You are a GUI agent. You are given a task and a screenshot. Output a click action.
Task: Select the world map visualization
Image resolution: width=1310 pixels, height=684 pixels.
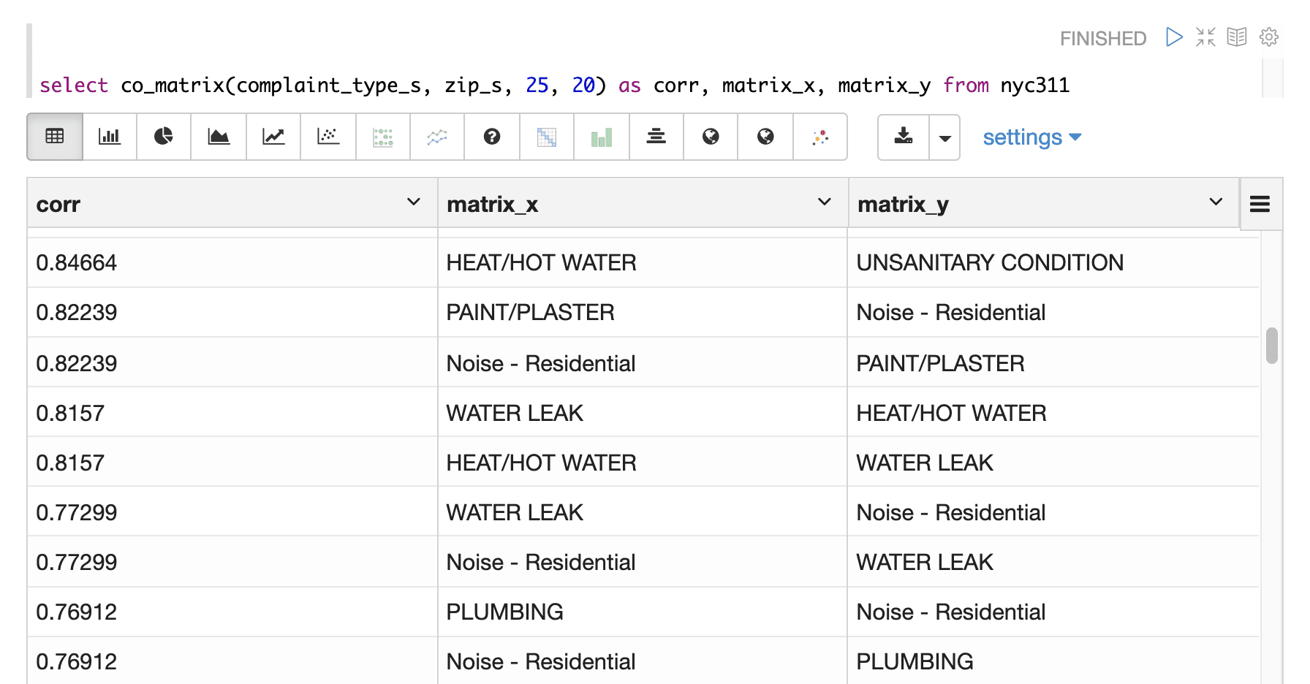(x=710, y=137)
